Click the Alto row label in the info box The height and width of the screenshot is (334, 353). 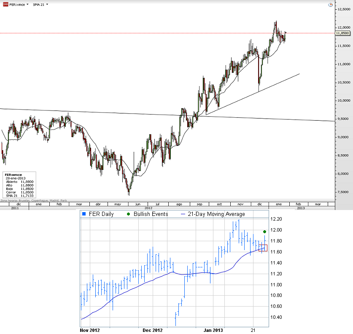pyautogui.click(x=9, y=185)
